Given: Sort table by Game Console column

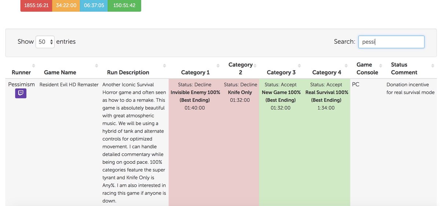Looking at the screenshot, I should tap(367, 69).
